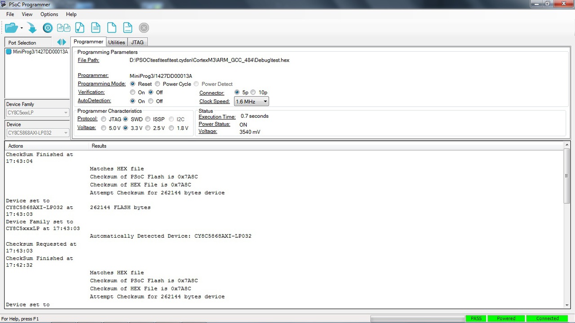The height and width of the screenshot is (323, 575).
Task: Click the blank document toolbar icon
Action: 111,28
